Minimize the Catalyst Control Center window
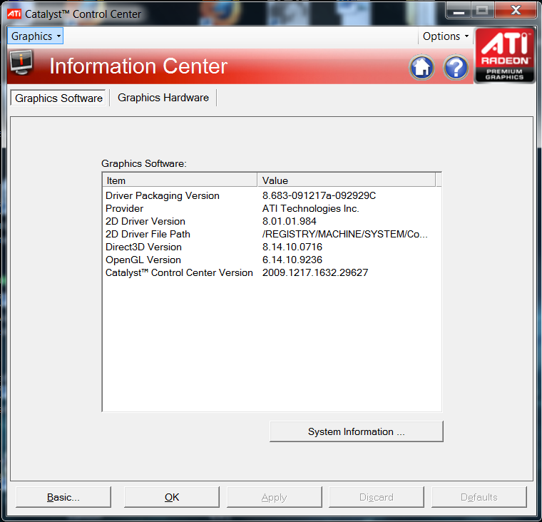 [459, 11]
